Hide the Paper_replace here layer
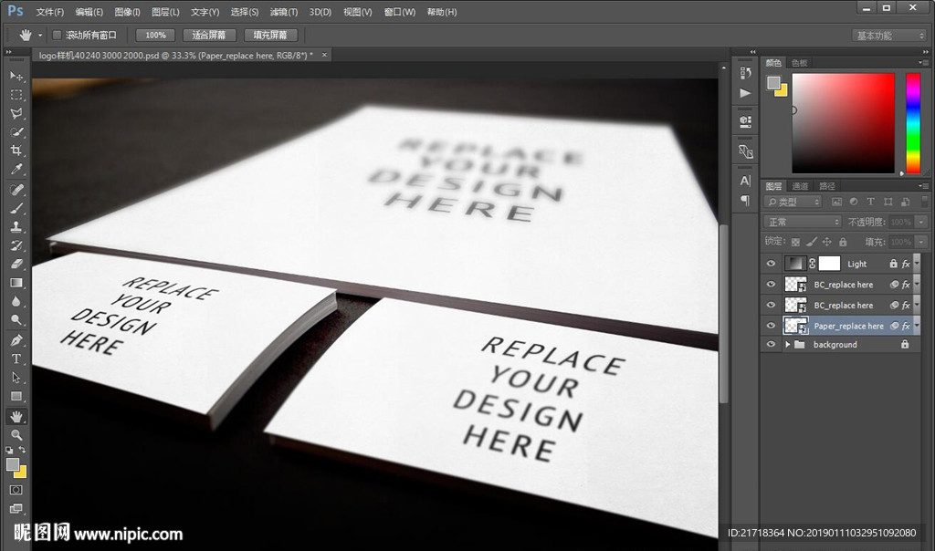Screen dimensions: 935x551 [771, 326]
